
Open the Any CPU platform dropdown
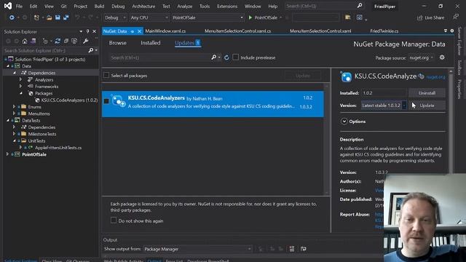(x=149, y=17)
